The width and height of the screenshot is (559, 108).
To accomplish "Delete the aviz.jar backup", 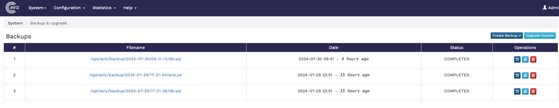I will point(533,75).
